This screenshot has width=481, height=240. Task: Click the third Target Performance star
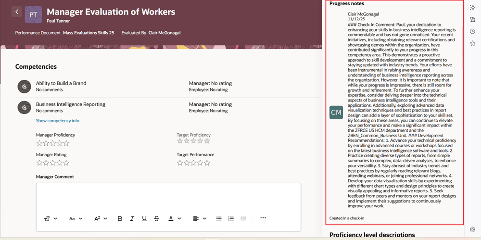(193, 163)
